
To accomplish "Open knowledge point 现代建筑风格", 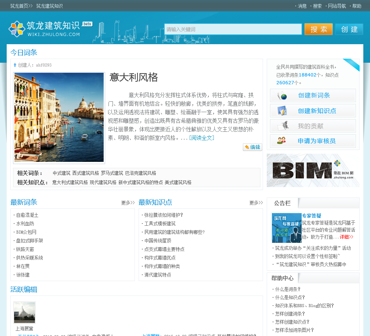I will pos(103,183).
